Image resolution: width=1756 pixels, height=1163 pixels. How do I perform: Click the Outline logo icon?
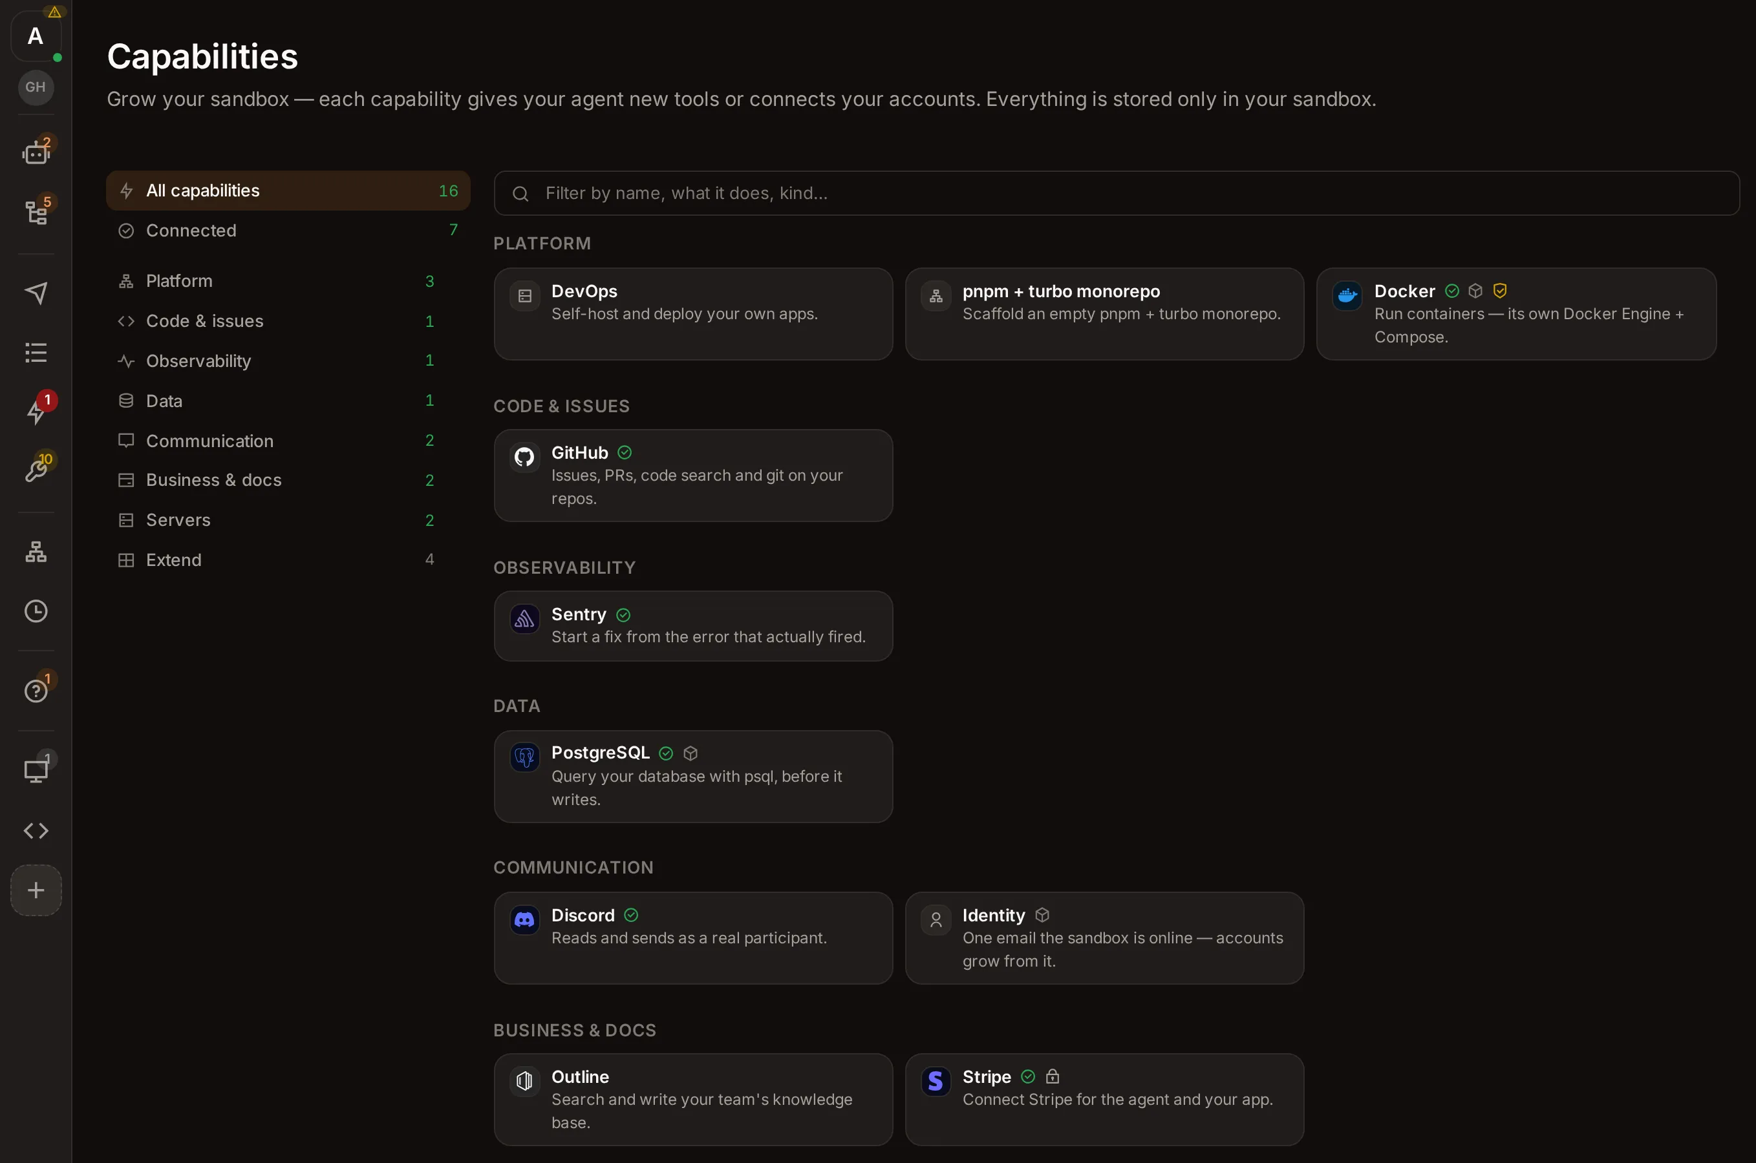click(525, 1082)
